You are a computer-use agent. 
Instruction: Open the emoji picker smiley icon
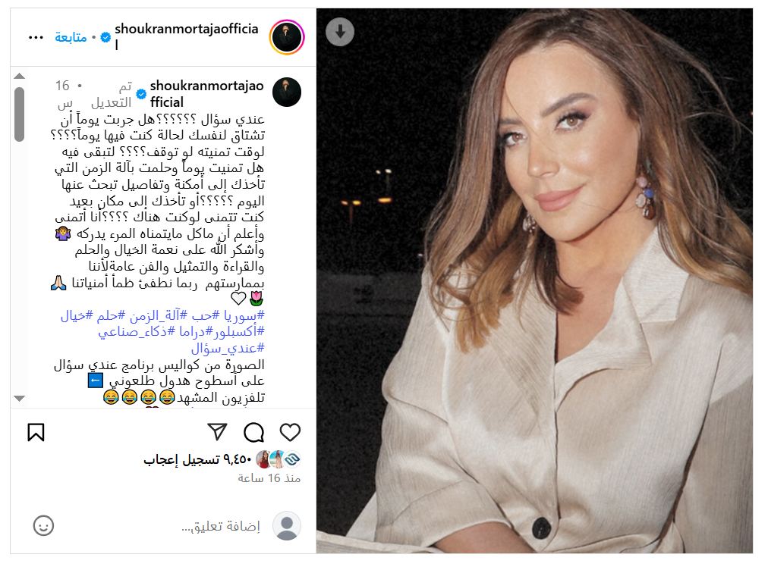(43, 525)
